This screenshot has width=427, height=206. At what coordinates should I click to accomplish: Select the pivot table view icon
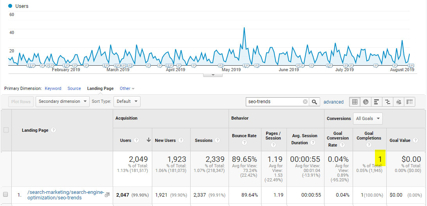click(x=409, y=102)
